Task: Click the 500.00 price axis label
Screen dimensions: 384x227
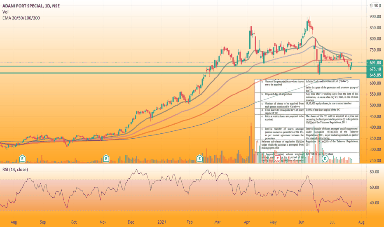Action: (375, 105)
